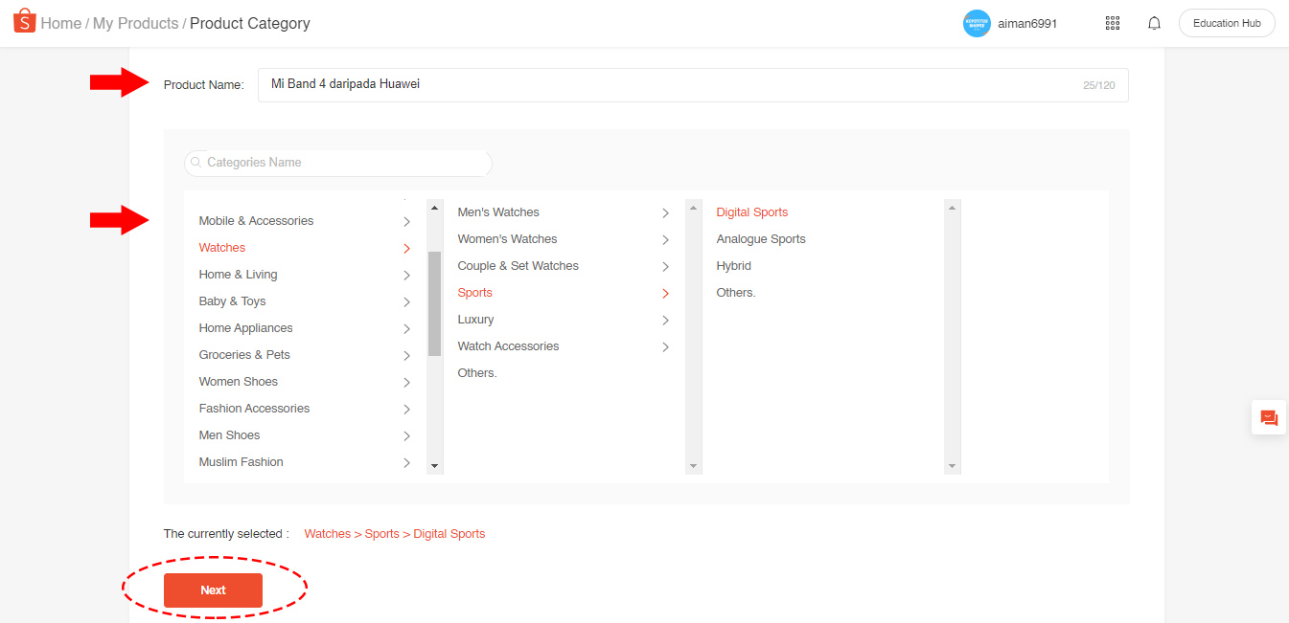Open notifications bell icon
Screen dimensions: 1289x623
[x=1154, y=23]
